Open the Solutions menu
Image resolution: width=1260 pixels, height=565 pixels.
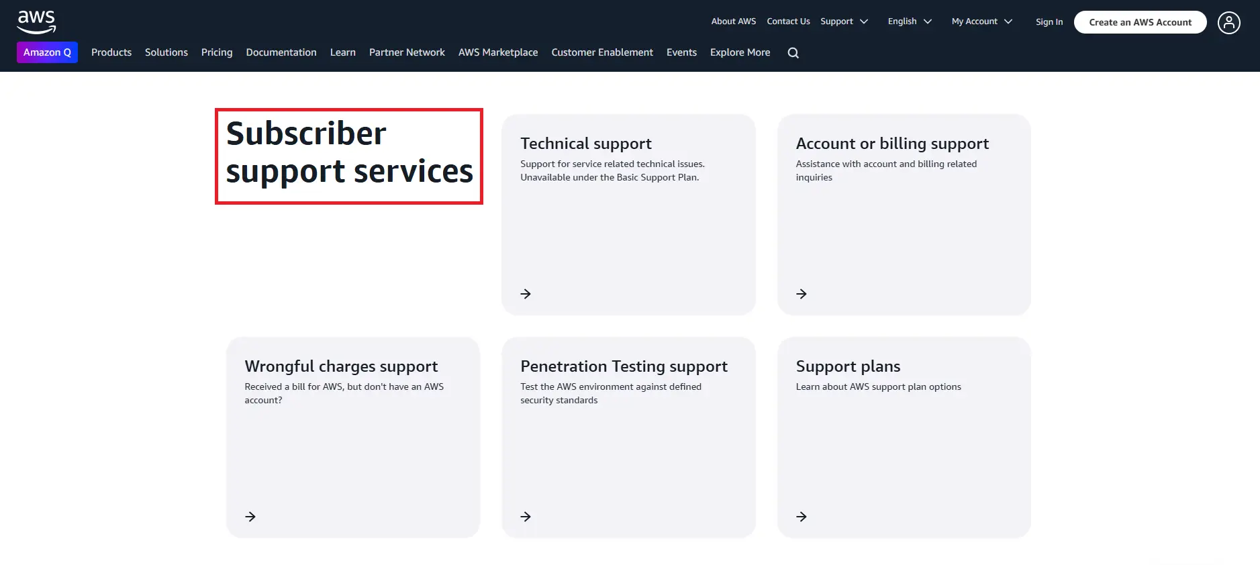click(x=166, y=52)
